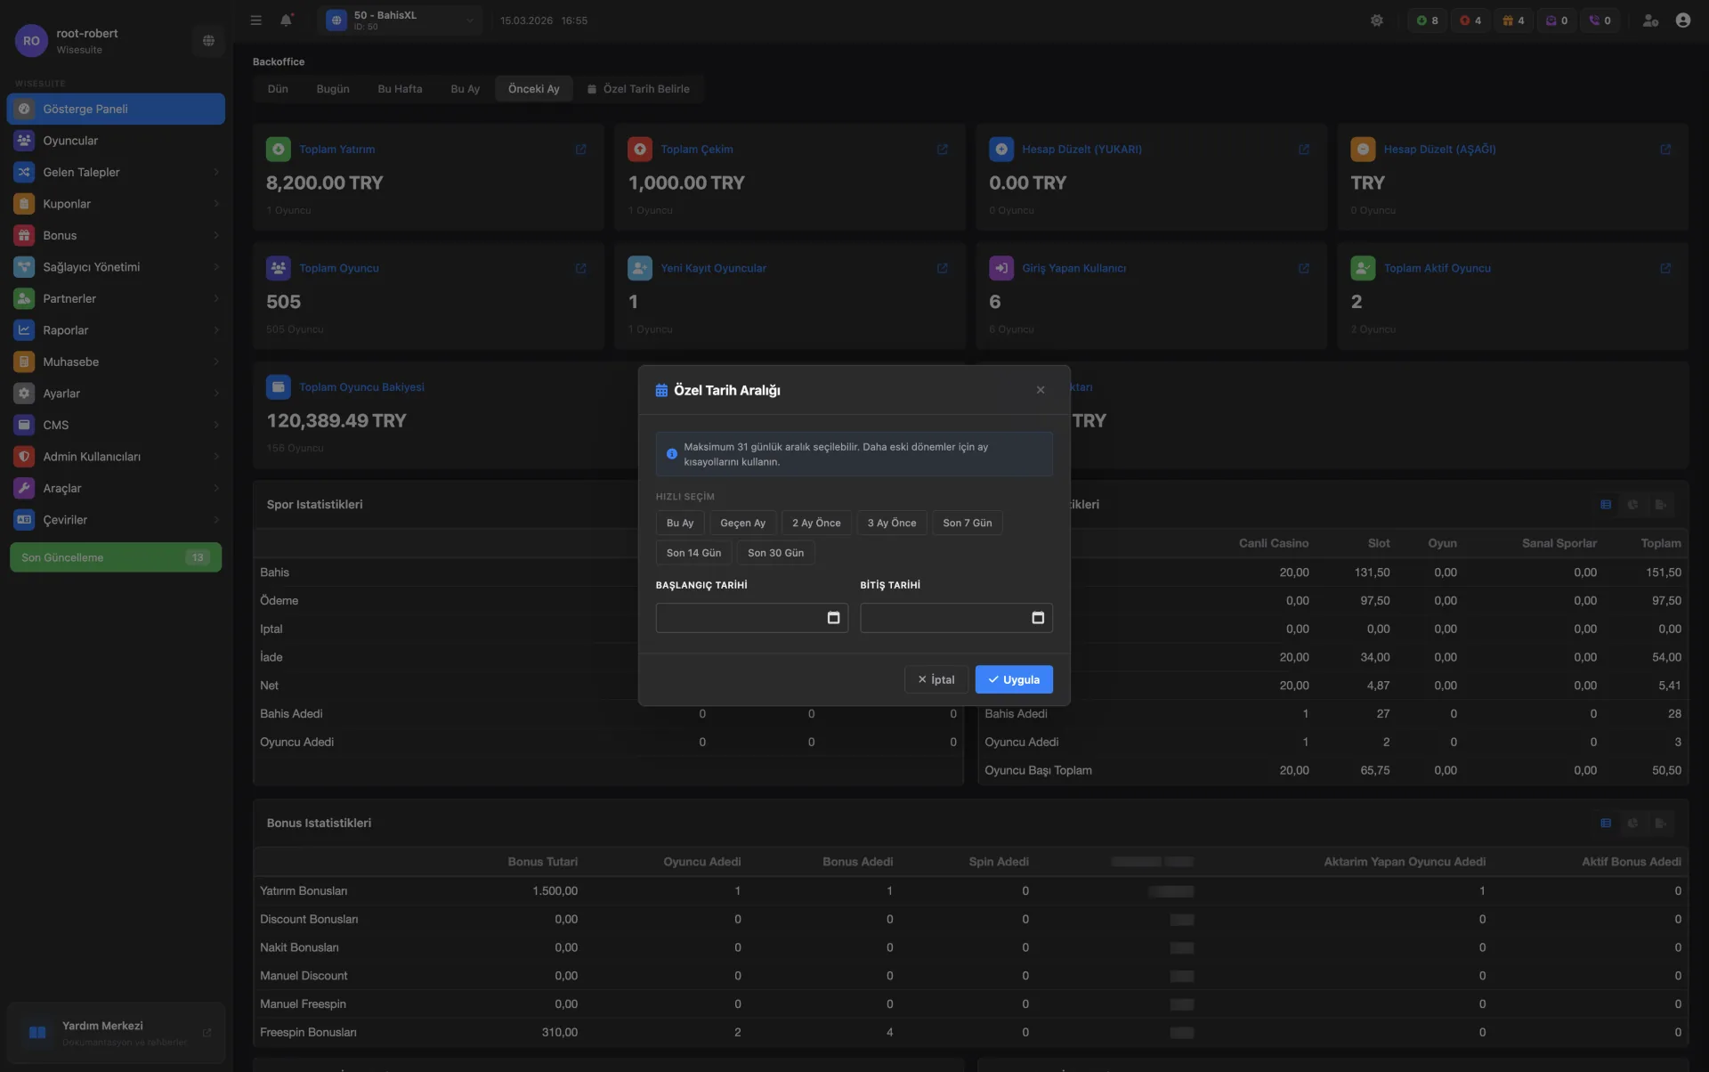Toggle chart view icon in Bonus Istatistikleri

[x=1632, y=823]
